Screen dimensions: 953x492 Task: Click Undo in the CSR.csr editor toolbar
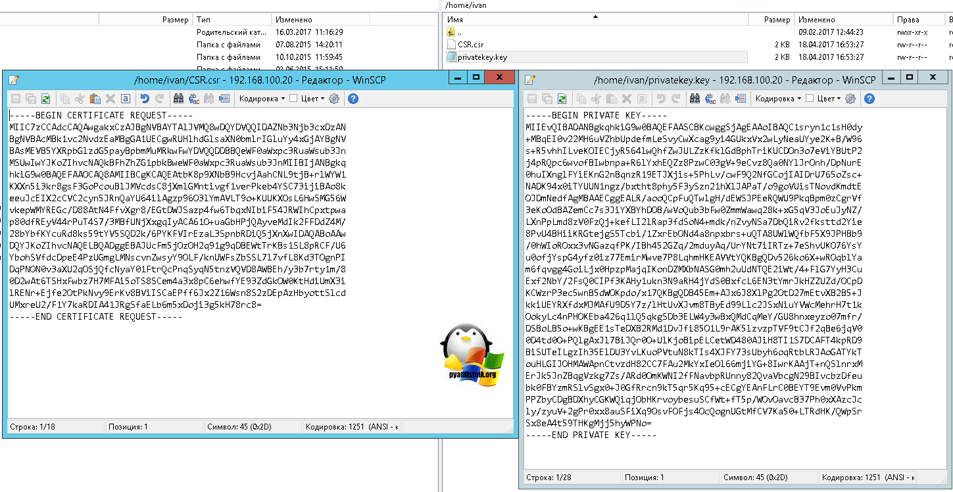click(x=145, y=99)
